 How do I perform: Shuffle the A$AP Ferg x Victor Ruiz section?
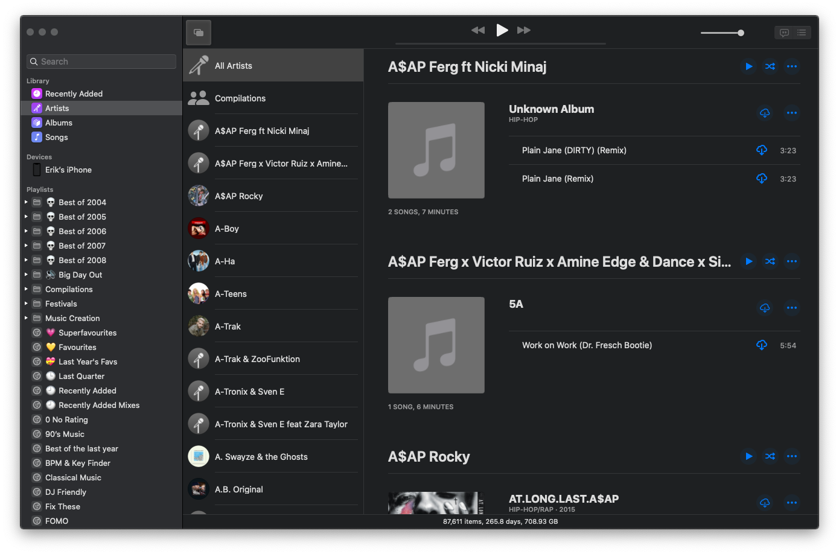point(770,261)
